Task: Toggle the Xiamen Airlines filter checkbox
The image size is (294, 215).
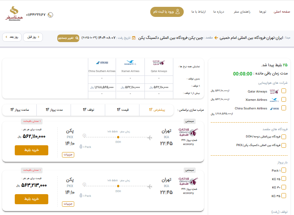Action: point(284,100)
